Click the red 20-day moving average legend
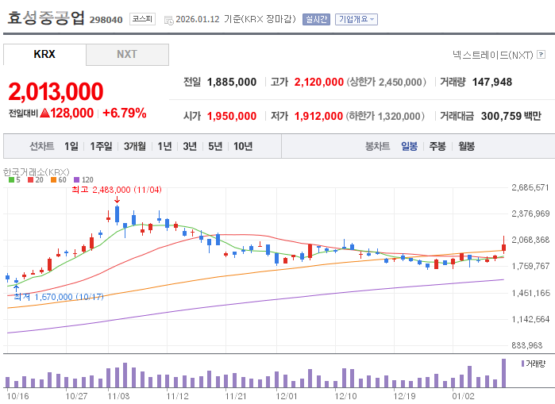Screen dimensions: 555x404 [36, 179]
